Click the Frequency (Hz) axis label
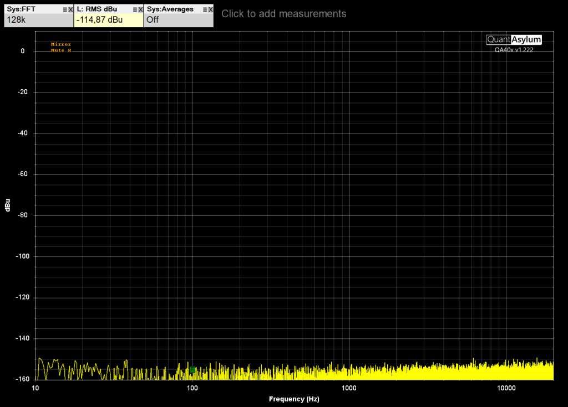 (294, 399)
